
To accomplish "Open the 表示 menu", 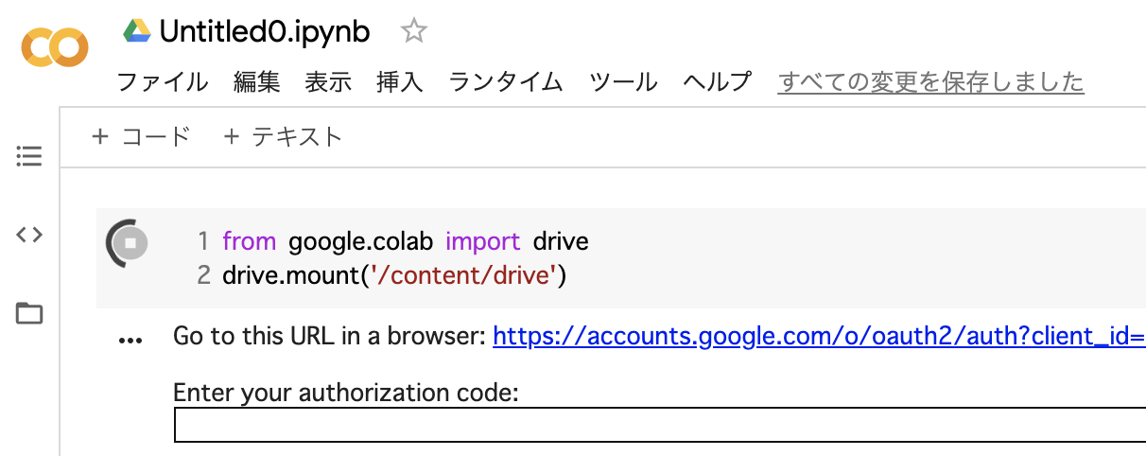I will pos(328,82).
